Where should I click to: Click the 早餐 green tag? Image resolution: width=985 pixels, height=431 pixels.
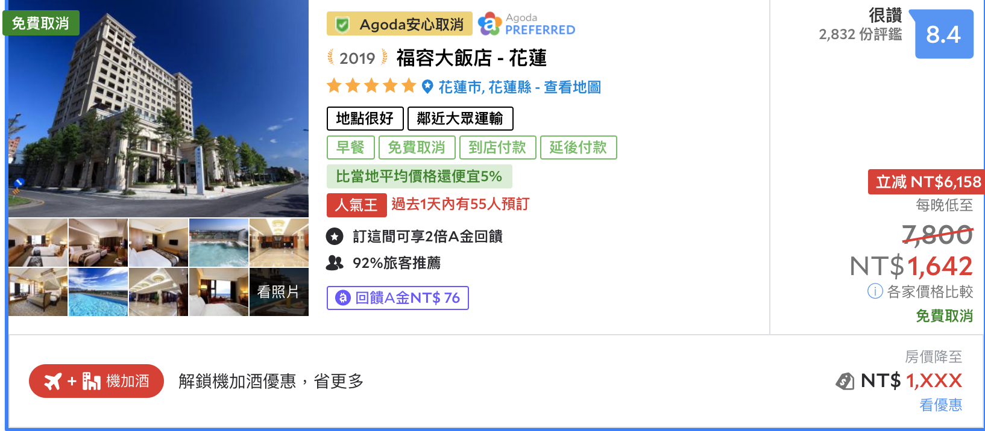pyautogui.click(x=351, y=147)
